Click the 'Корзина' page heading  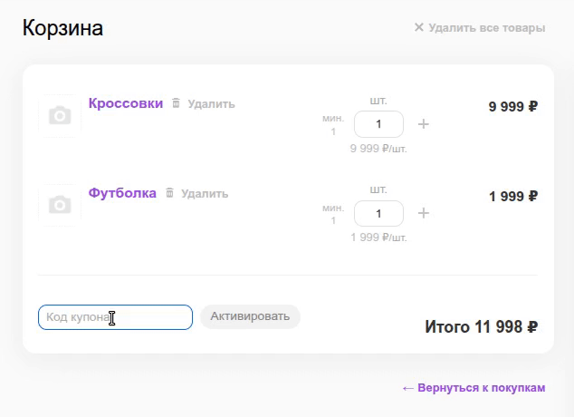63,28
